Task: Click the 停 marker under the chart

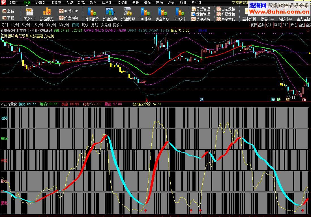Action: [x=273, y=99]
